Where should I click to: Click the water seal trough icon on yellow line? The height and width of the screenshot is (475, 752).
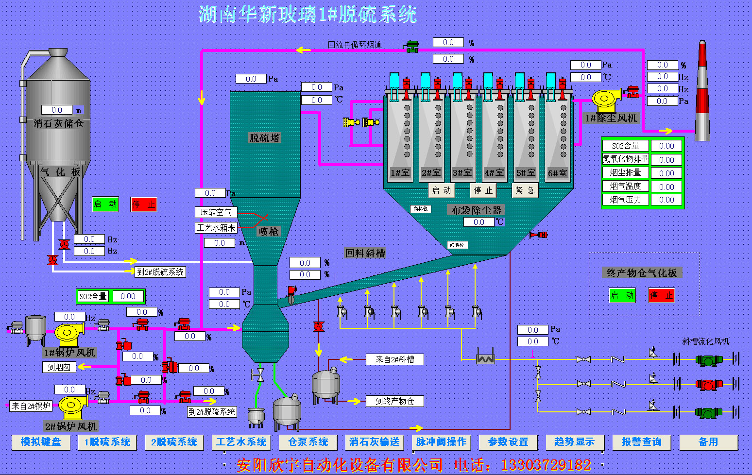(485, 356)
